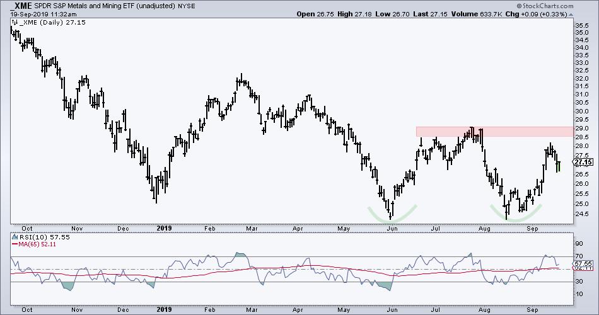Click the 70 level on the RSI axis
599x315 pixels.
click(x=579, y=256)
